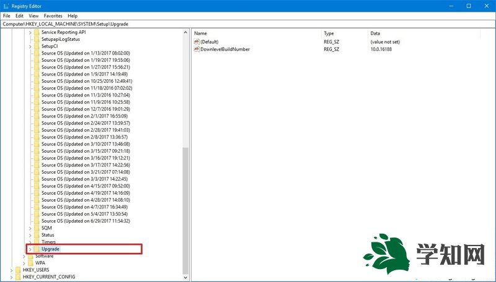
Task: Open the Edit menu
Action: pyautogui.click(x=19, y=16)
